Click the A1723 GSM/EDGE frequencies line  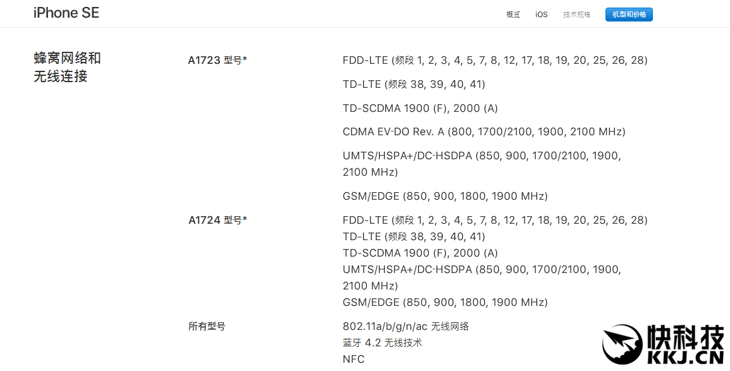445,197
